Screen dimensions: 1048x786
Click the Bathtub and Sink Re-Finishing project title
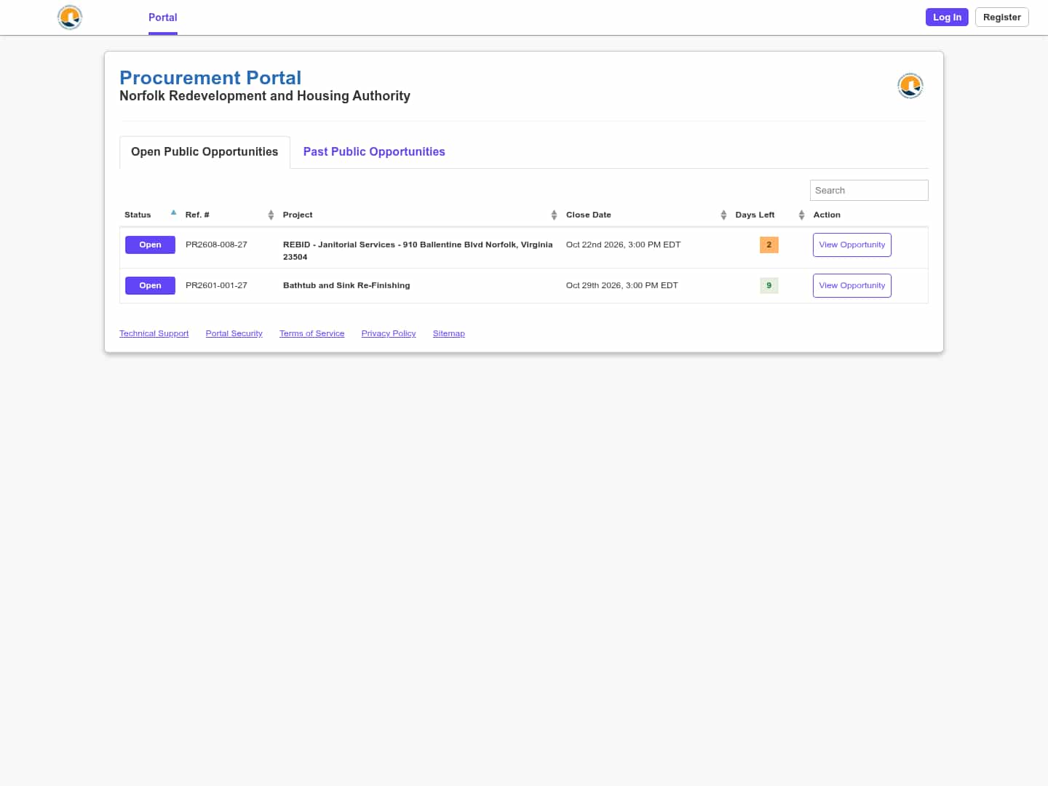(x=346, y=286)
